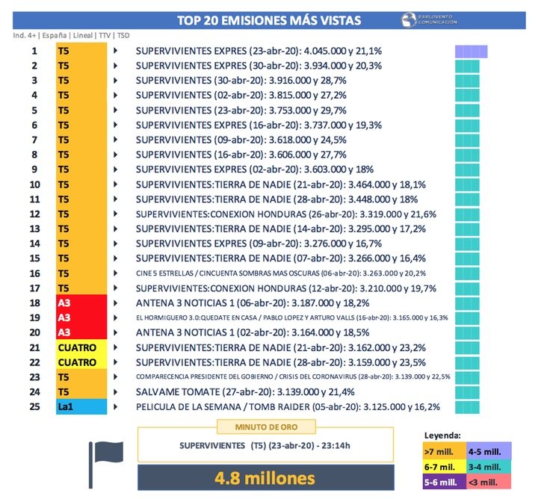This screenshot has height=499, width=544.
Task: Click the arrow next to Tomb Raider row
Action: tap(115, 406)
